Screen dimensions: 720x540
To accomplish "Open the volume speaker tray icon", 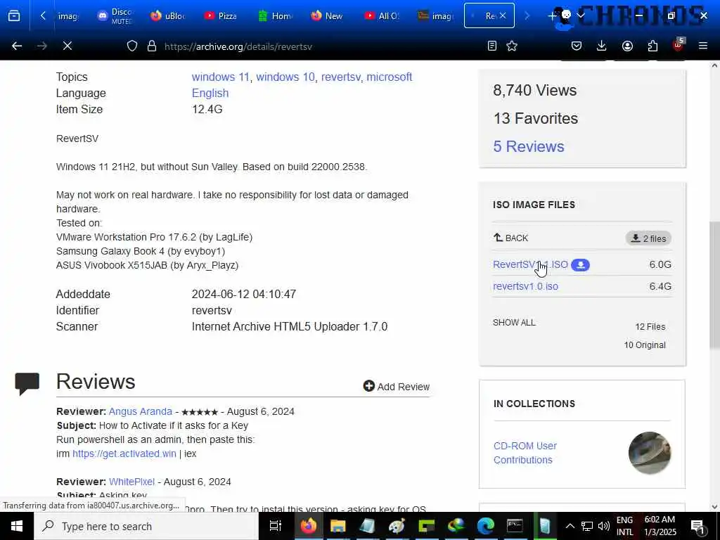I will click(x=604, y=526).
